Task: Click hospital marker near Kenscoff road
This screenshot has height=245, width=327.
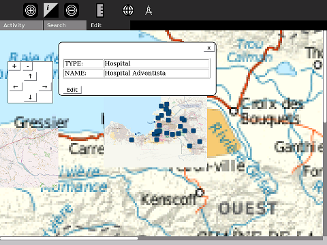Action: point(189,146)
